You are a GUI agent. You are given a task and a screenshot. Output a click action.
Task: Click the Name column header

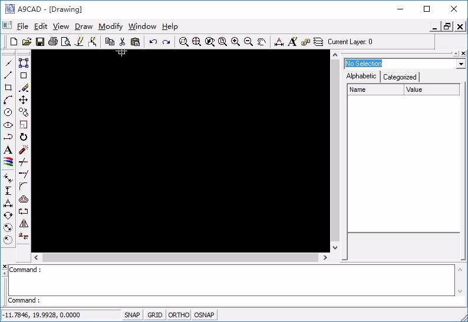[x=375, y=89]
